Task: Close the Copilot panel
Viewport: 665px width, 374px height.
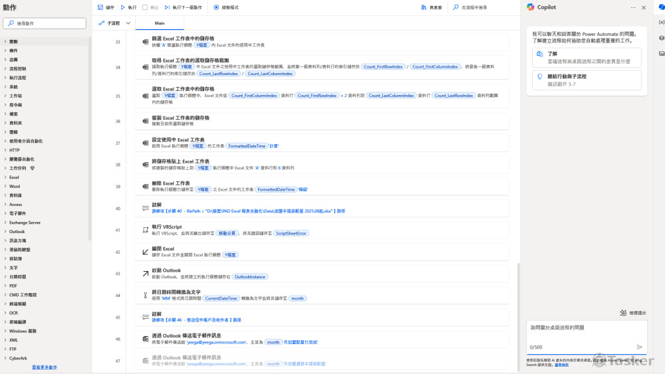Action: tap(644, 7)
